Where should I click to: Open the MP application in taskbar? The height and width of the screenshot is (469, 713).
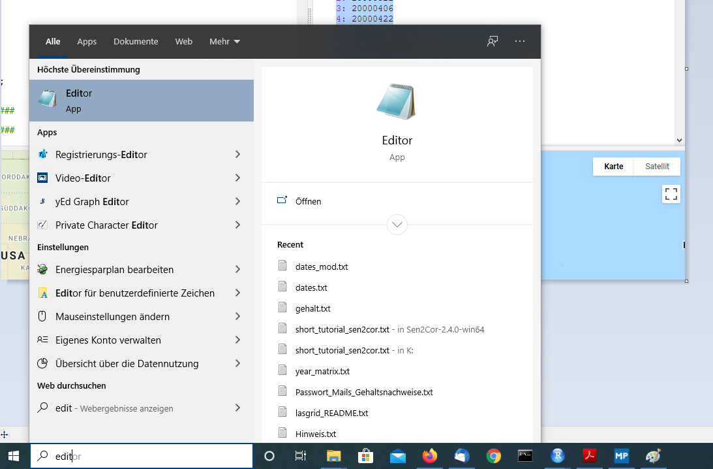tap(621, 456)
